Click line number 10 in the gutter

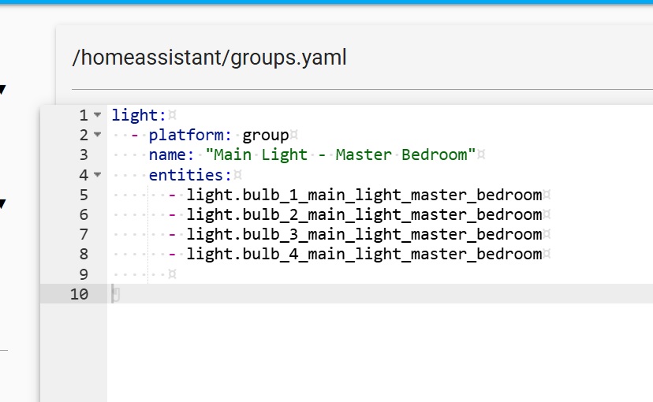coord(79,294)
